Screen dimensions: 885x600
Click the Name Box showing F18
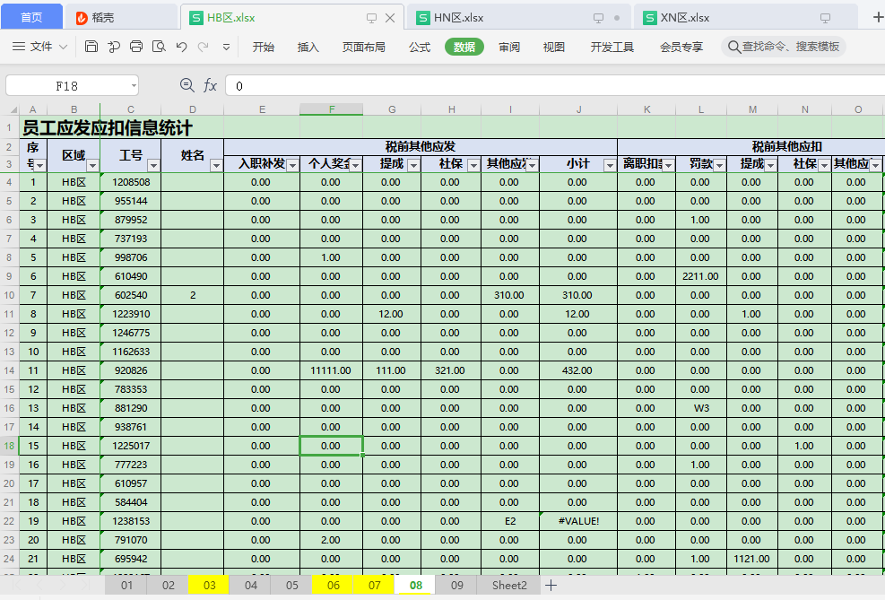(66, 86)
